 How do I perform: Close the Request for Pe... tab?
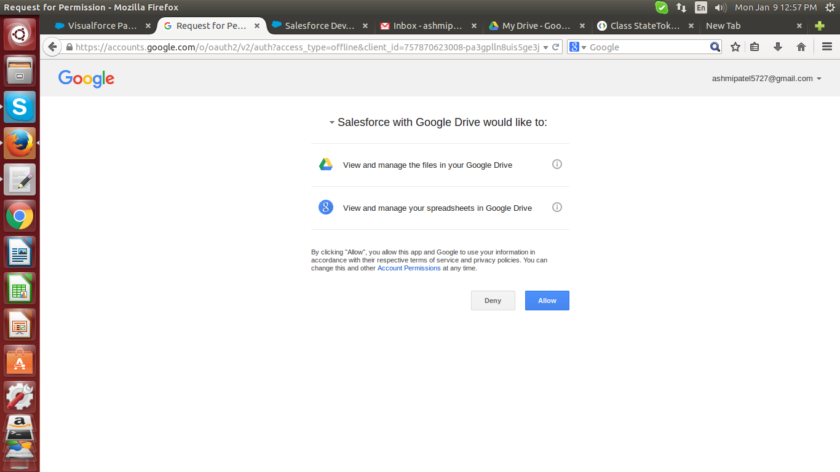(257, 26)
